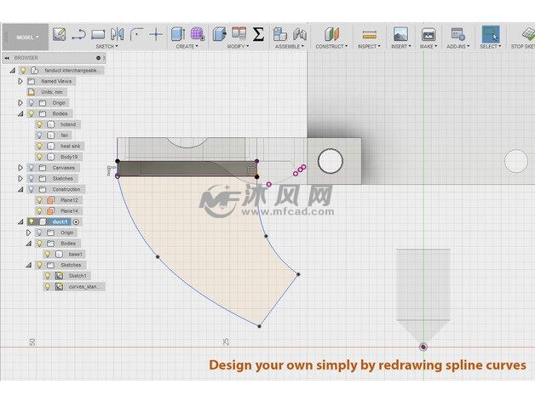535x402 pixels.
Task: Toggle visibility bulb of Sketch1
Action: (x=48, y=276)
